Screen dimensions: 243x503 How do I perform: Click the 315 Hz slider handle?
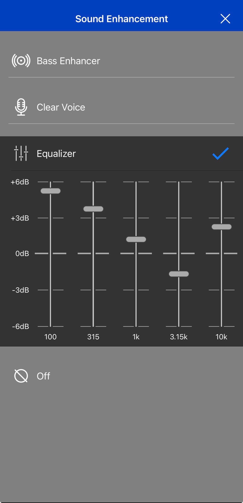93,209
